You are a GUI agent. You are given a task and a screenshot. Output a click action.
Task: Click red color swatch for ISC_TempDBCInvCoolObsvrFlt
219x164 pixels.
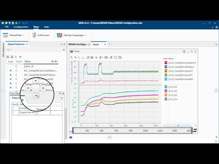[166, 63]
